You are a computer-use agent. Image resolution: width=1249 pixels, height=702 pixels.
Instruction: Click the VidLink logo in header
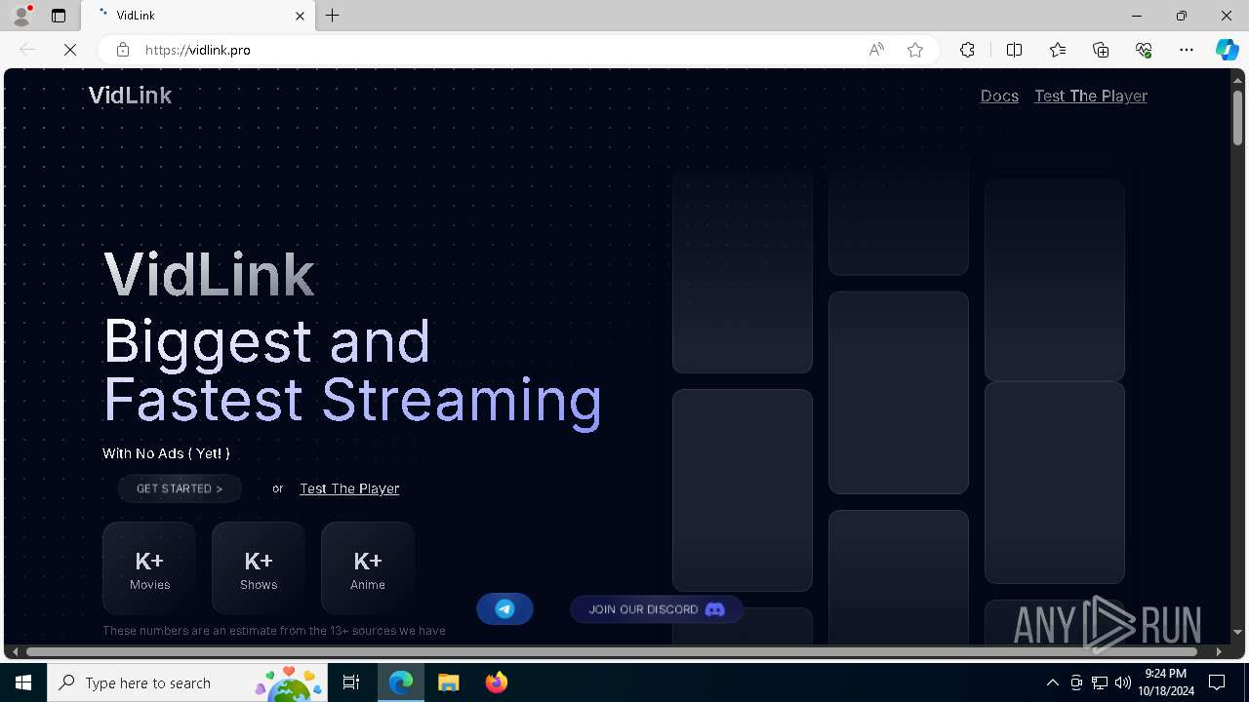(x=130, y=95)
